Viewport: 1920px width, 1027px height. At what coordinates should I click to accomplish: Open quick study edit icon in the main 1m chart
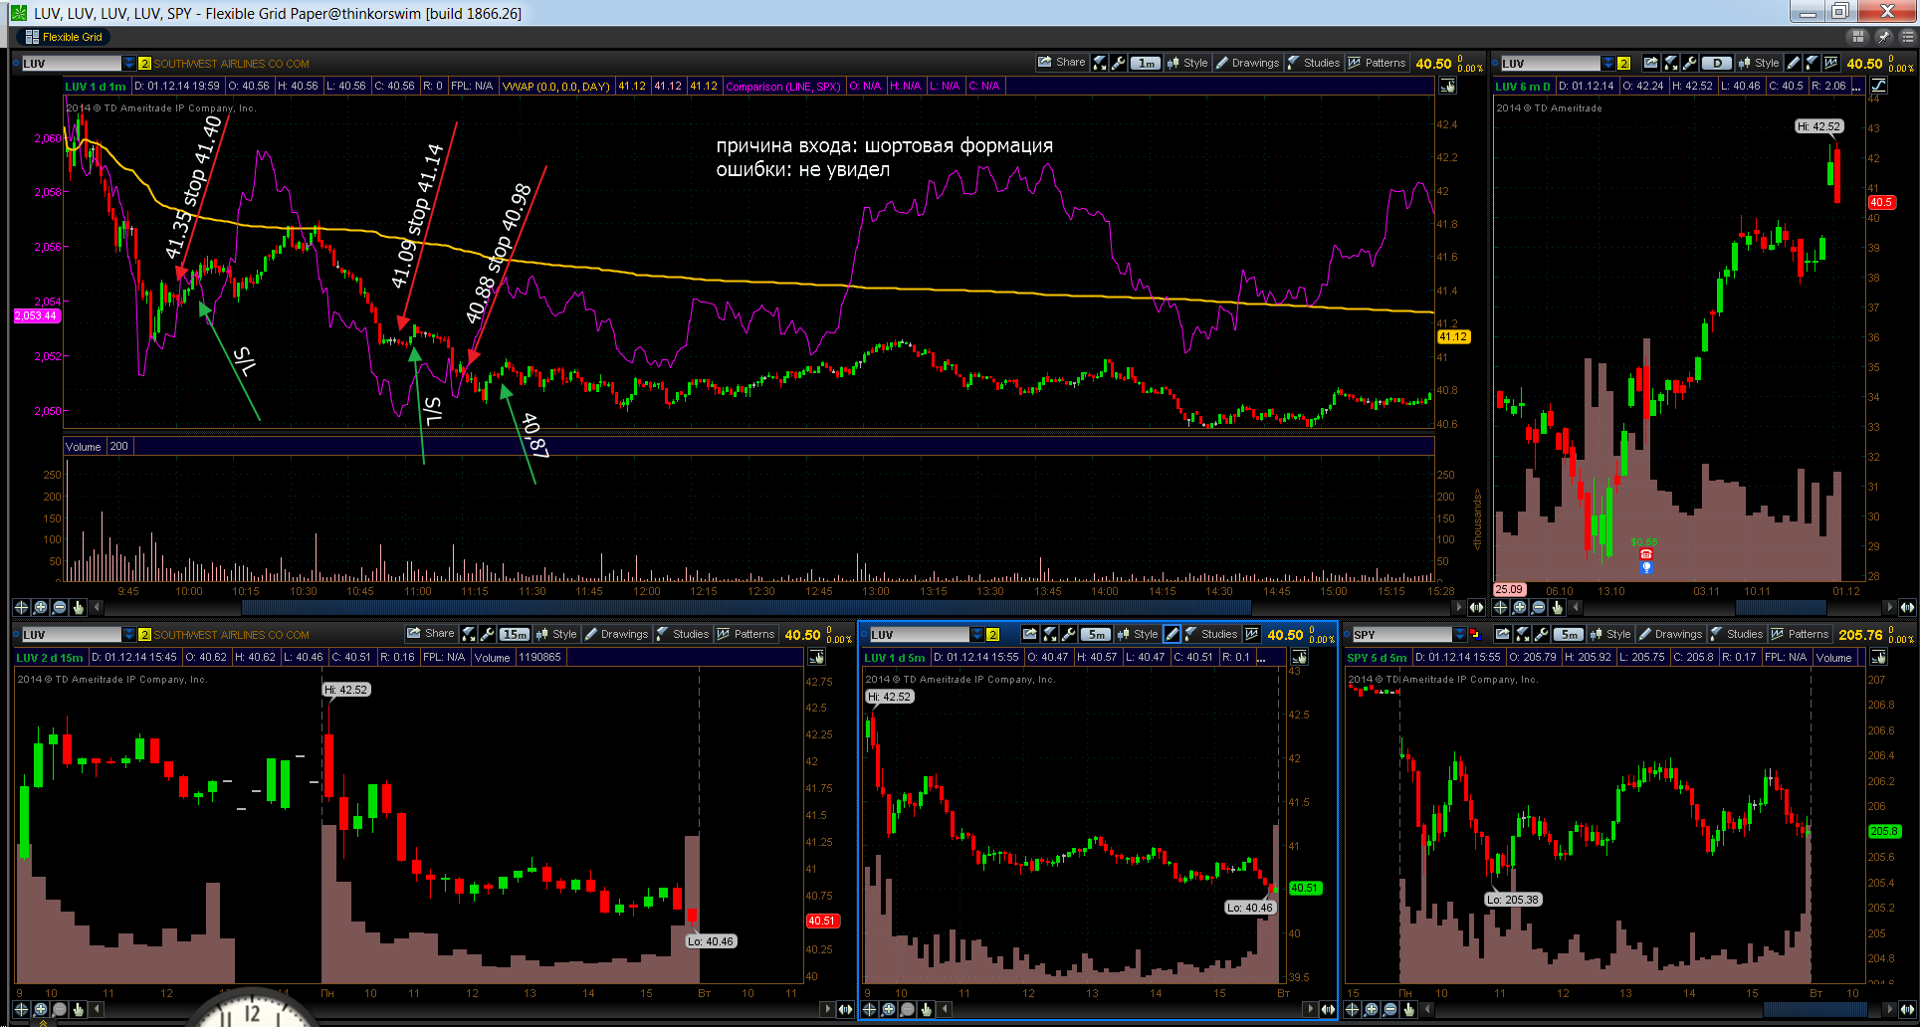tap(1100, 63)
